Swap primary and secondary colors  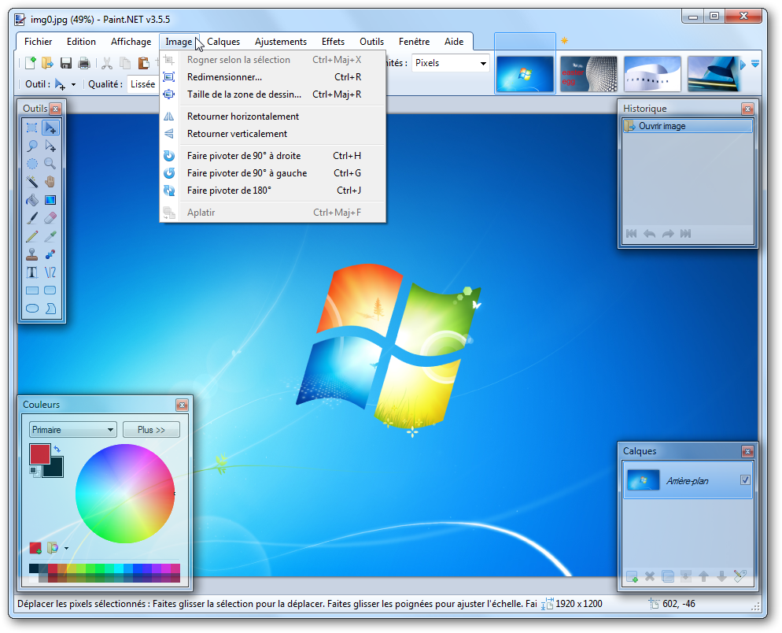tap(57, 449)
